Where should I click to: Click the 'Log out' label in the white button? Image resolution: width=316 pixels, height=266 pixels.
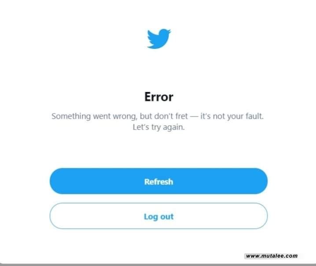point(158,217)
